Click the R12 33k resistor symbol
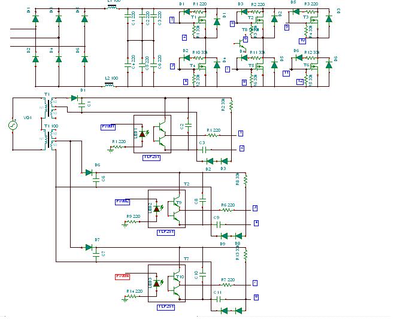This screenshot has width=403, height=319. (x=312, y=58)
